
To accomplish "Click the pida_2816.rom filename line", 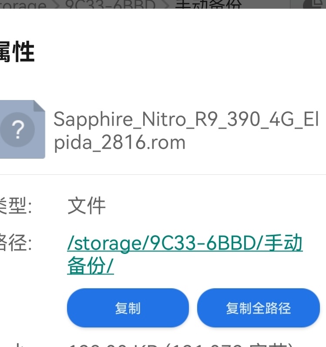I will pos(120,143).
